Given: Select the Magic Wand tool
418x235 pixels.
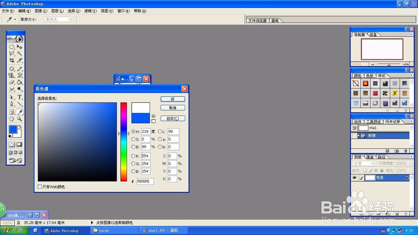Looking at the screenshot, I should 20,54.
